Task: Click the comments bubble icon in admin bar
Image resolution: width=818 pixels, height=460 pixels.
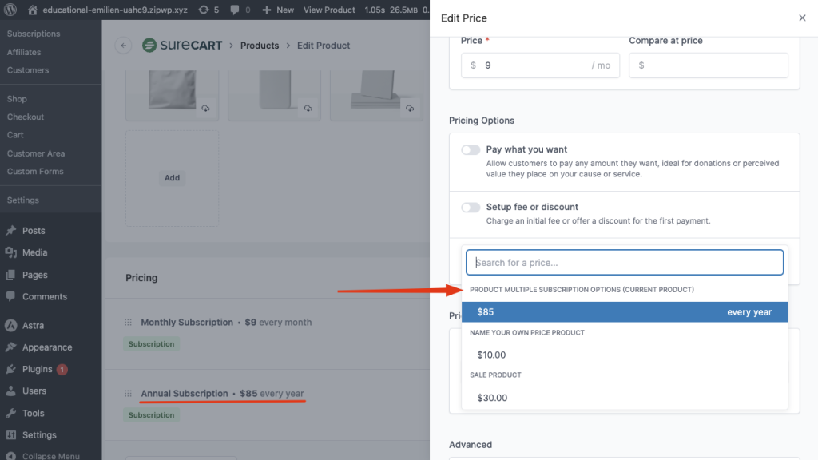Action: 235,10
